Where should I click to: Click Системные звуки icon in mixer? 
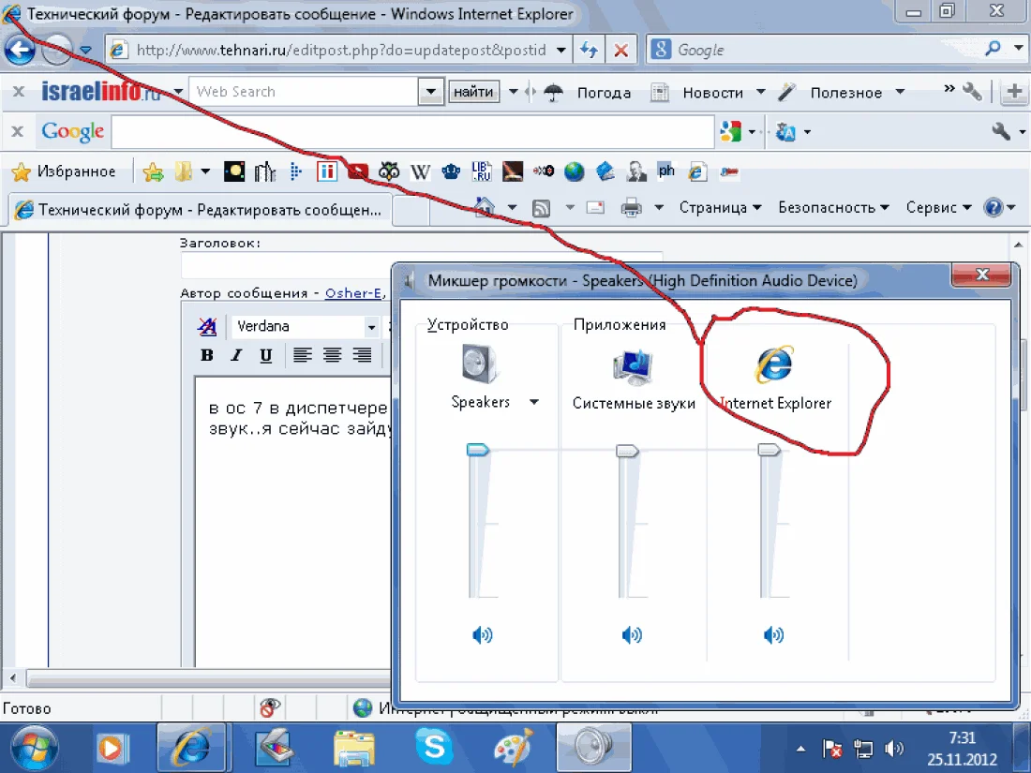point(633,366)
